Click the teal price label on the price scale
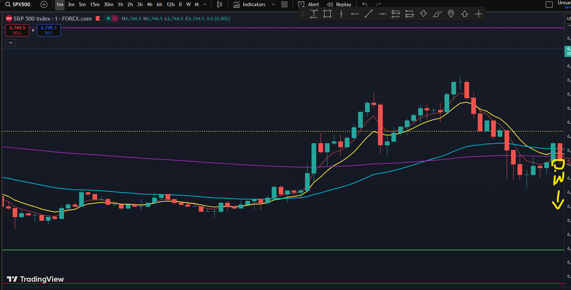This screenshot has height=290, width=571. click(x=568, y=51)
